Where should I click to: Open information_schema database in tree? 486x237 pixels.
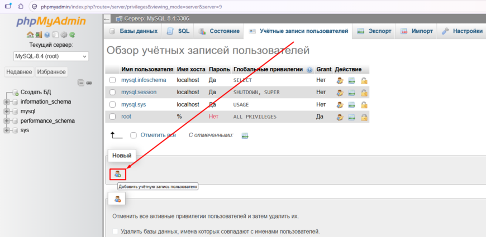click(46, 101)
